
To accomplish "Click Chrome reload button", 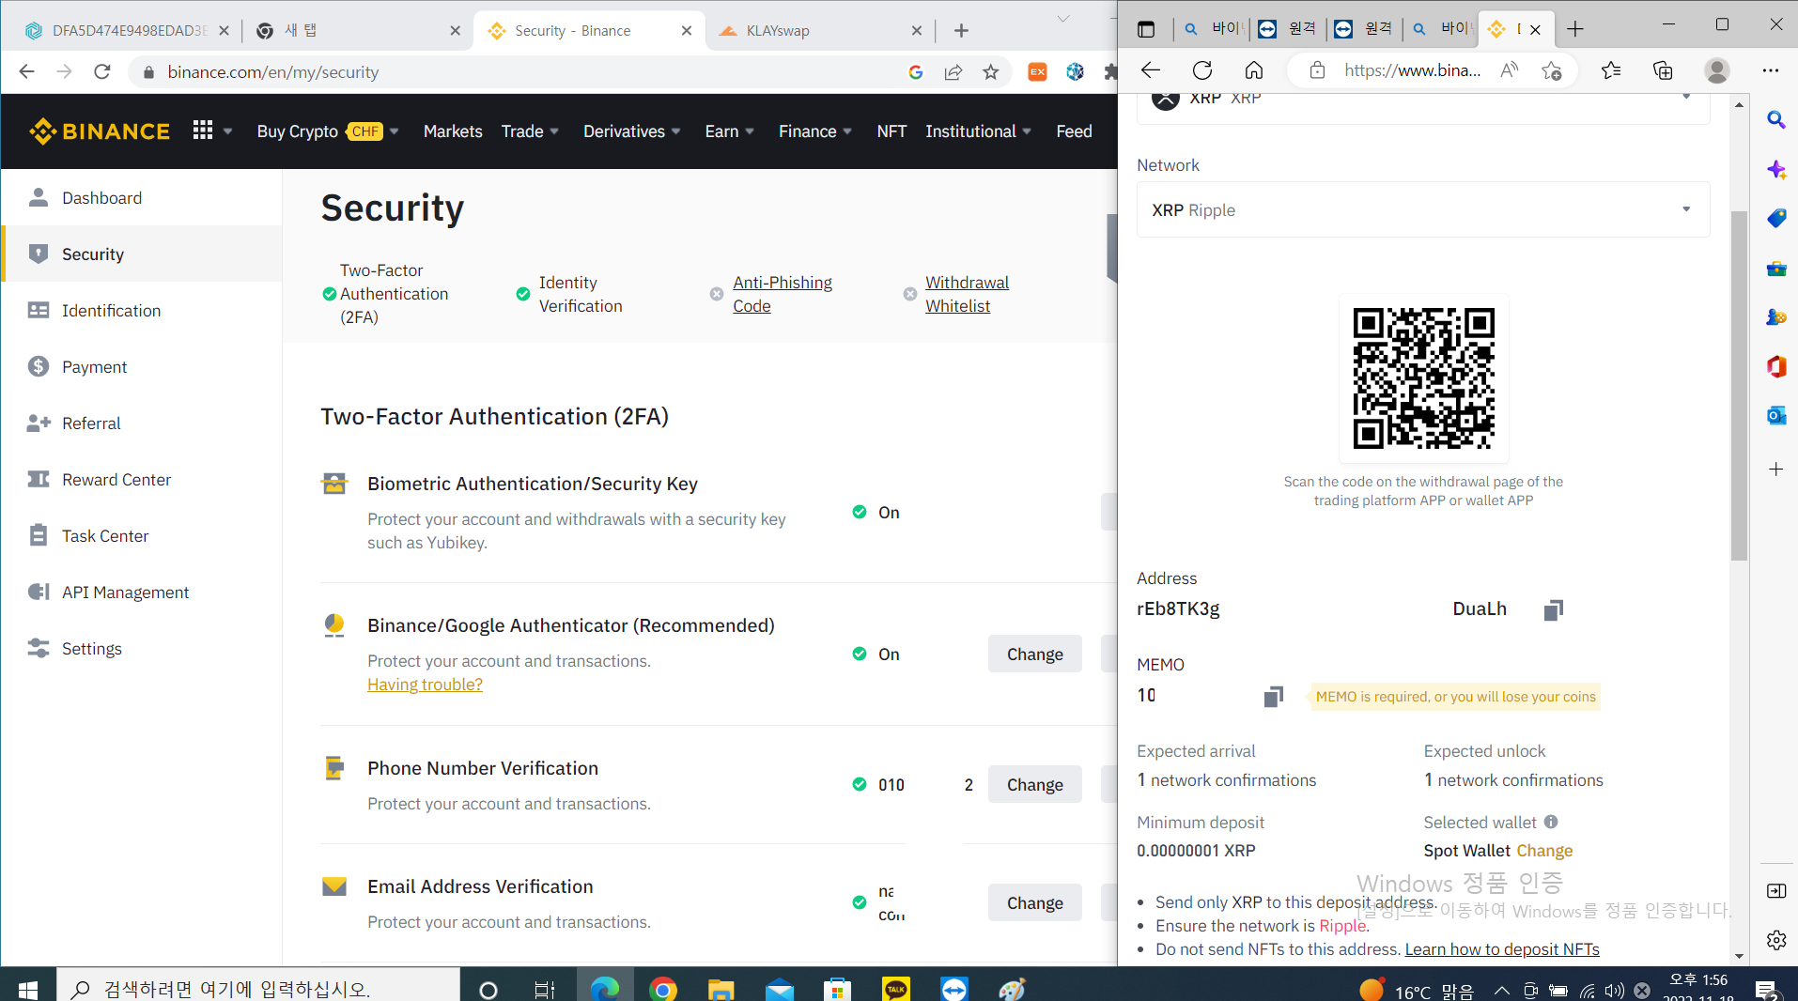I will (x=101, y=71).
